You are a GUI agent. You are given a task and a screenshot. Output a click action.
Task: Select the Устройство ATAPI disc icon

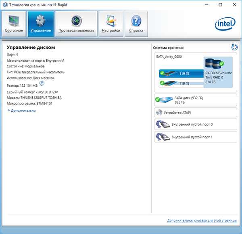click(159, 113)
